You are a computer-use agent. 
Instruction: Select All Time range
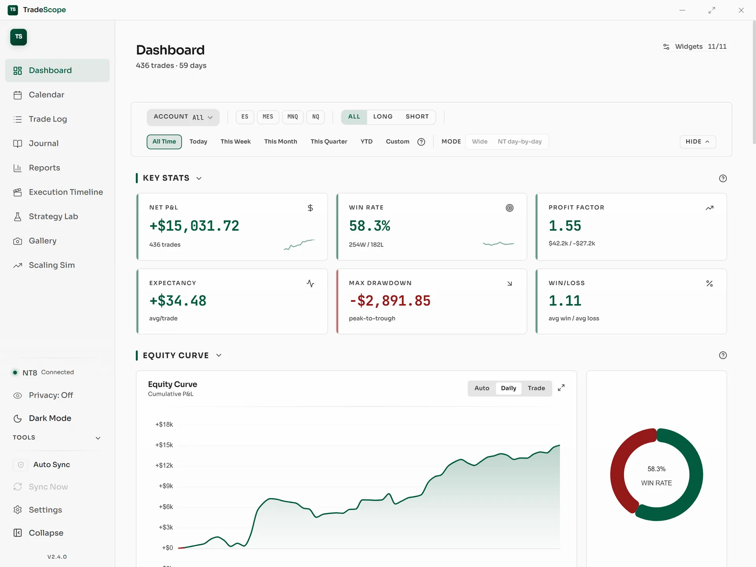pyautogui.click(x=164, y=142)
